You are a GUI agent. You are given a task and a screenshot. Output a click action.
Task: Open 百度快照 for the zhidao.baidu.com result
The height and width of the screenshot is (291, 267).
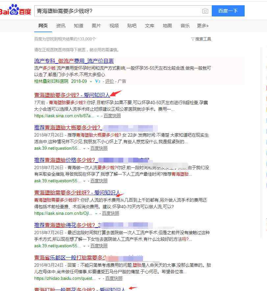coord(114,278)
